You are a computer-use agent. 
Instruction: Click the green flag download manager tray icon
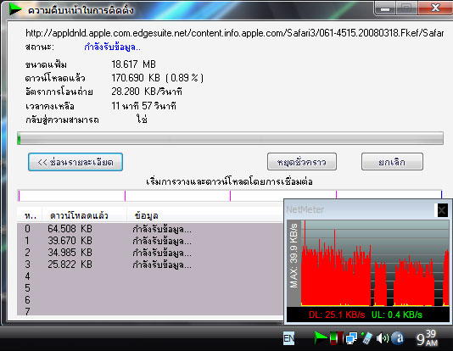coord(320,337)
